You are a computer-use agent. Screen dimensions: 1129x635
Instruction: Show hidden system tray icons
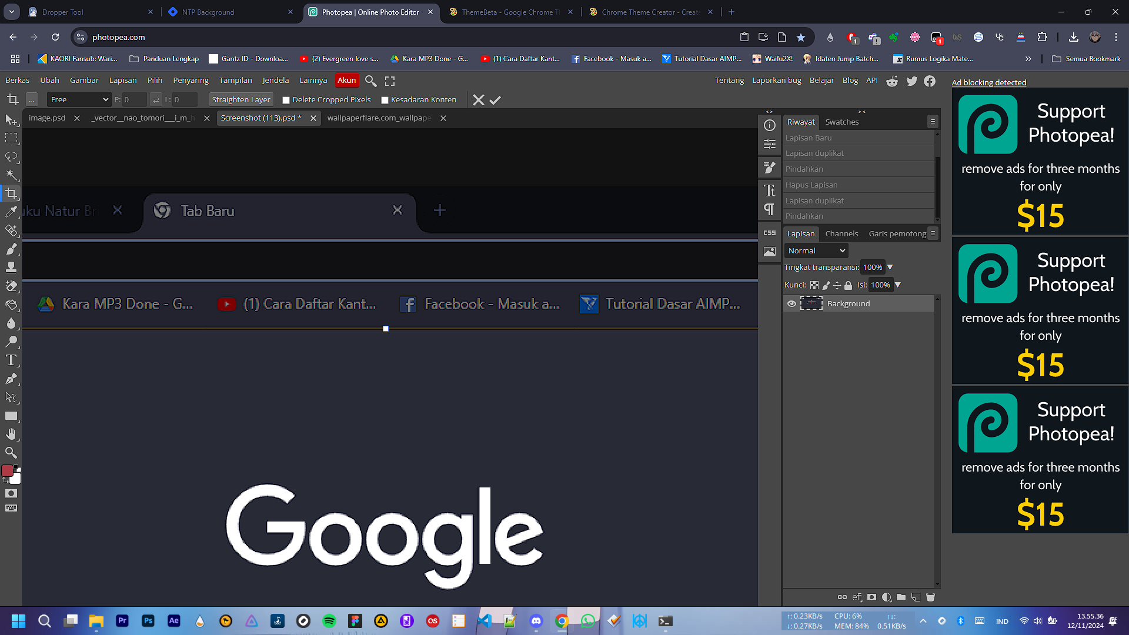(x=923, y=621)
